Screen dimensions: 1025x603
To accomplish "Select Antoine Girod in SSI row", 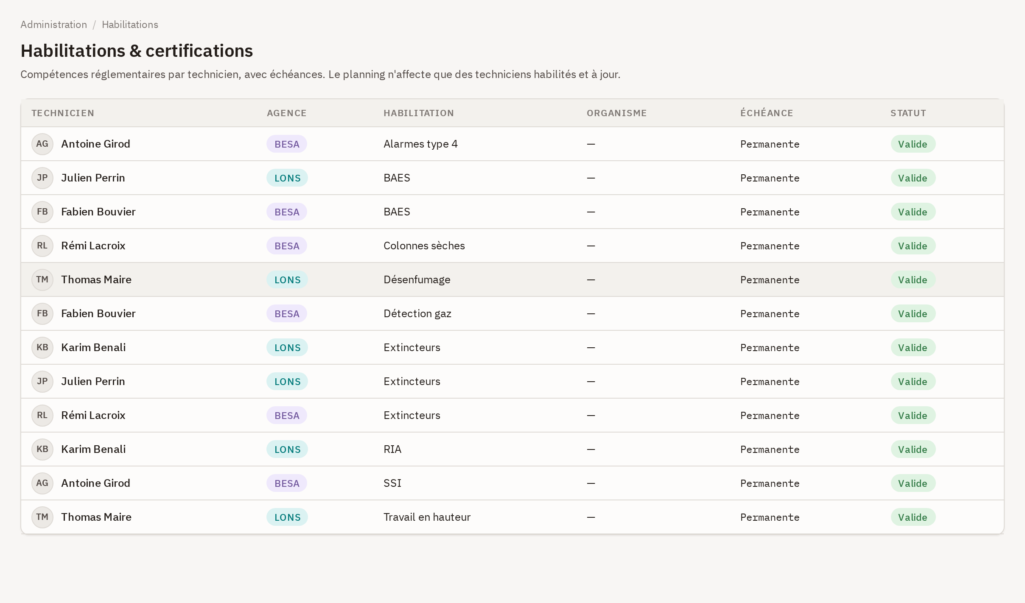I will click(95, 483).
